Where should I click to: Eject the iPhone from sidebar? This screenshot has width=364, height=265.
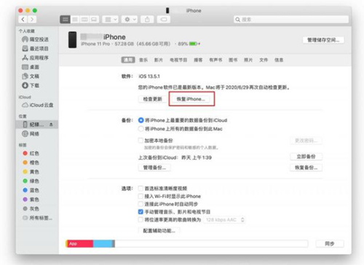51,124
